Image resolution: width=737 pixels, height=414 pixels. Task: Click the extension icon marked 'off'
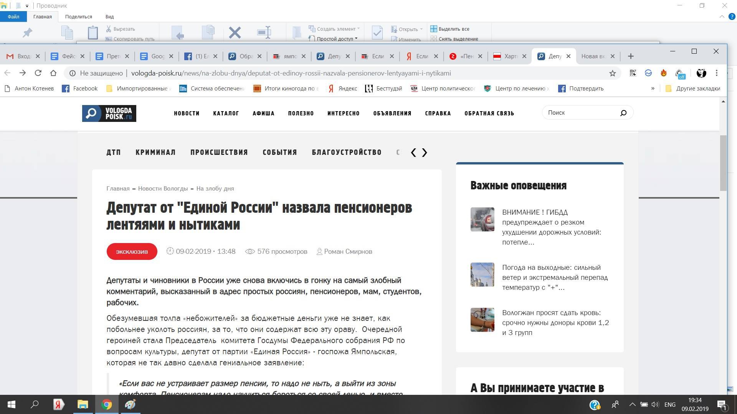680,74
